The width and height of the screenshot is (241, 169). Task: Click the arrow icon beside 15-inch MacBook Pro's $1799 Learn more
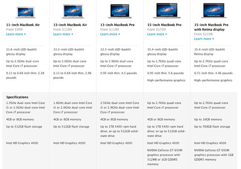(166, 34)
